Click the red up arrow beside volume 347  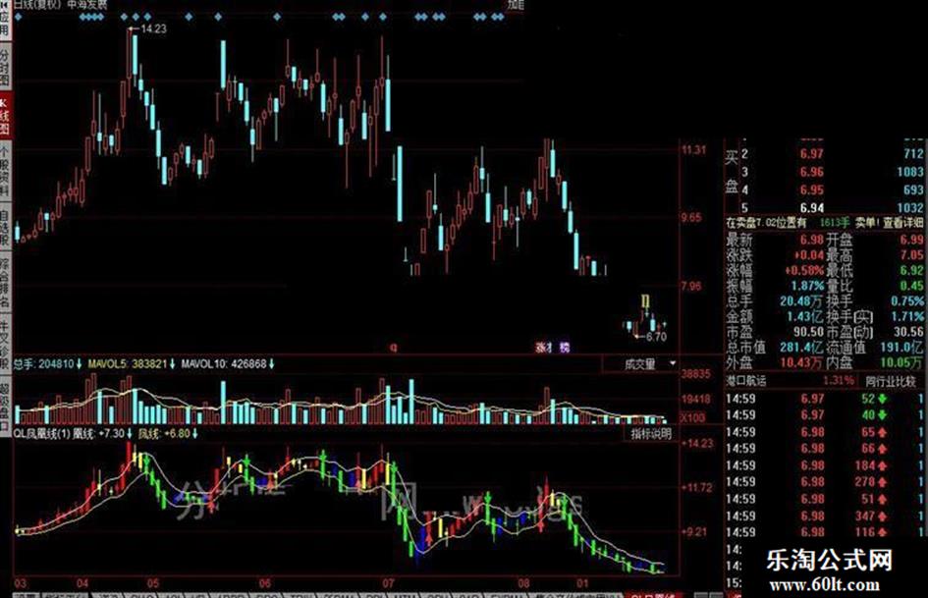pyautogui.click(x=883, y=516)
